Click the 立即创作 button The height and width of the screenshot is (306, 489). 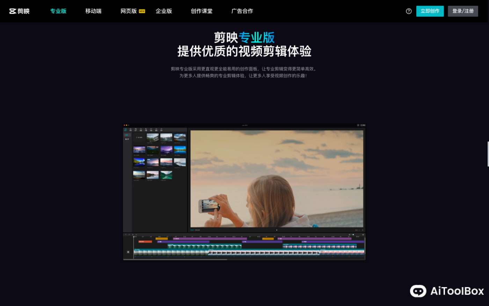tap(430, 11)
